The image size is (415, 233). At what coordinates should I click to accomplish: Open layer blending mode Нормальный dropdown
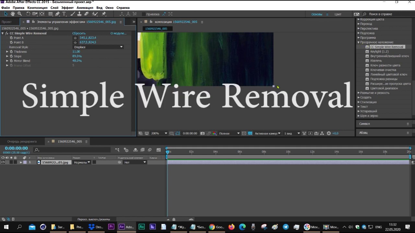point(82,162)
